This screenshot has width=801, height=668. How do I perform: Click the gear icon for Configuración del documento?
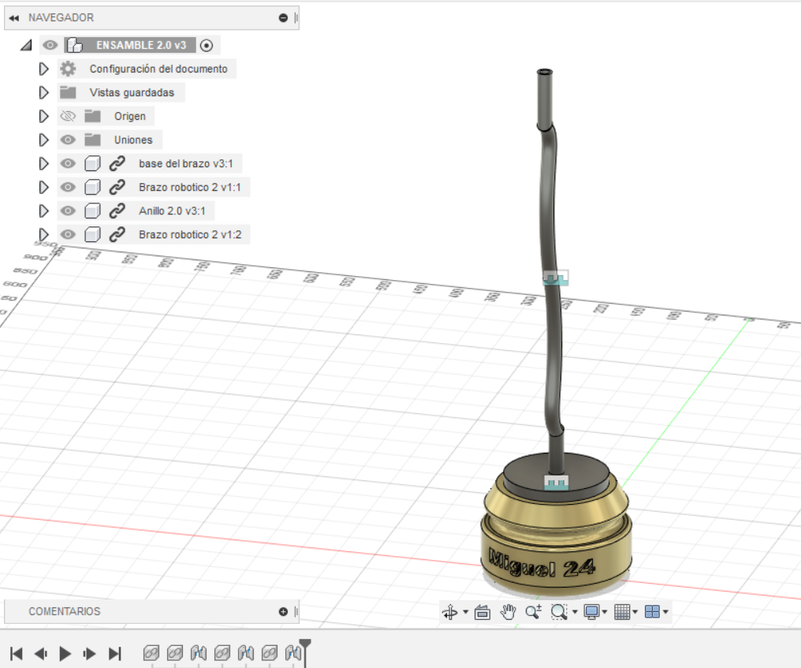coord(69,69)
